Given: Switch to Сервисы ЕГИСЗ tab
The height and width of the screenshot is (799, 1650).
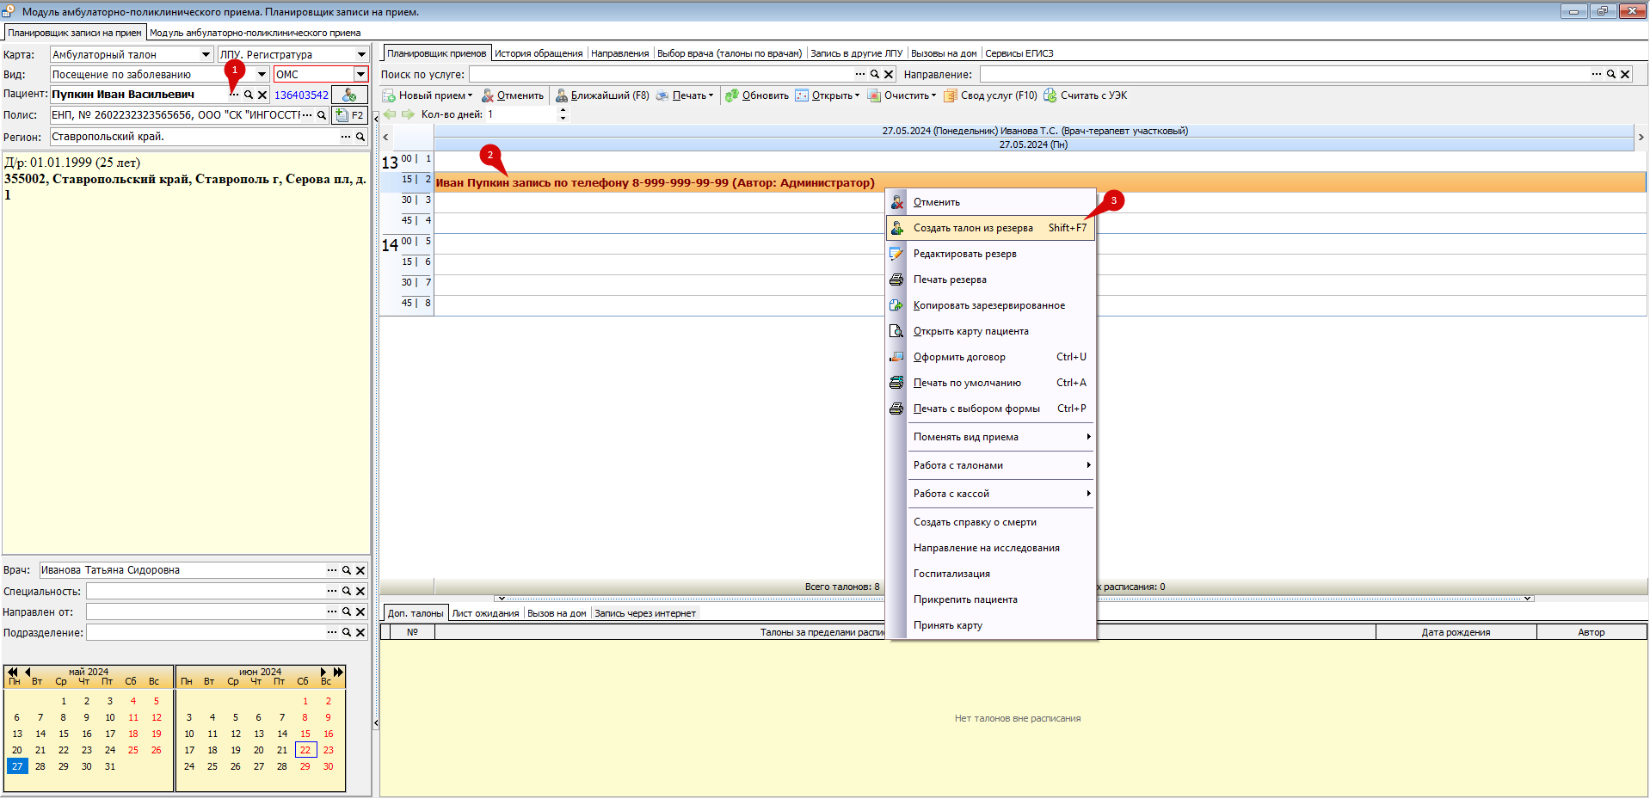Looking at the screenshot, I should pyautogui.click(x=1019, y=53).
